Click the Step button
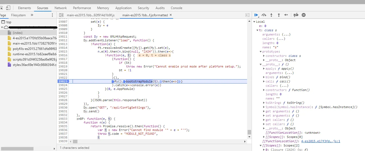Viewport: 365px width, 151px height. (286, 15)
